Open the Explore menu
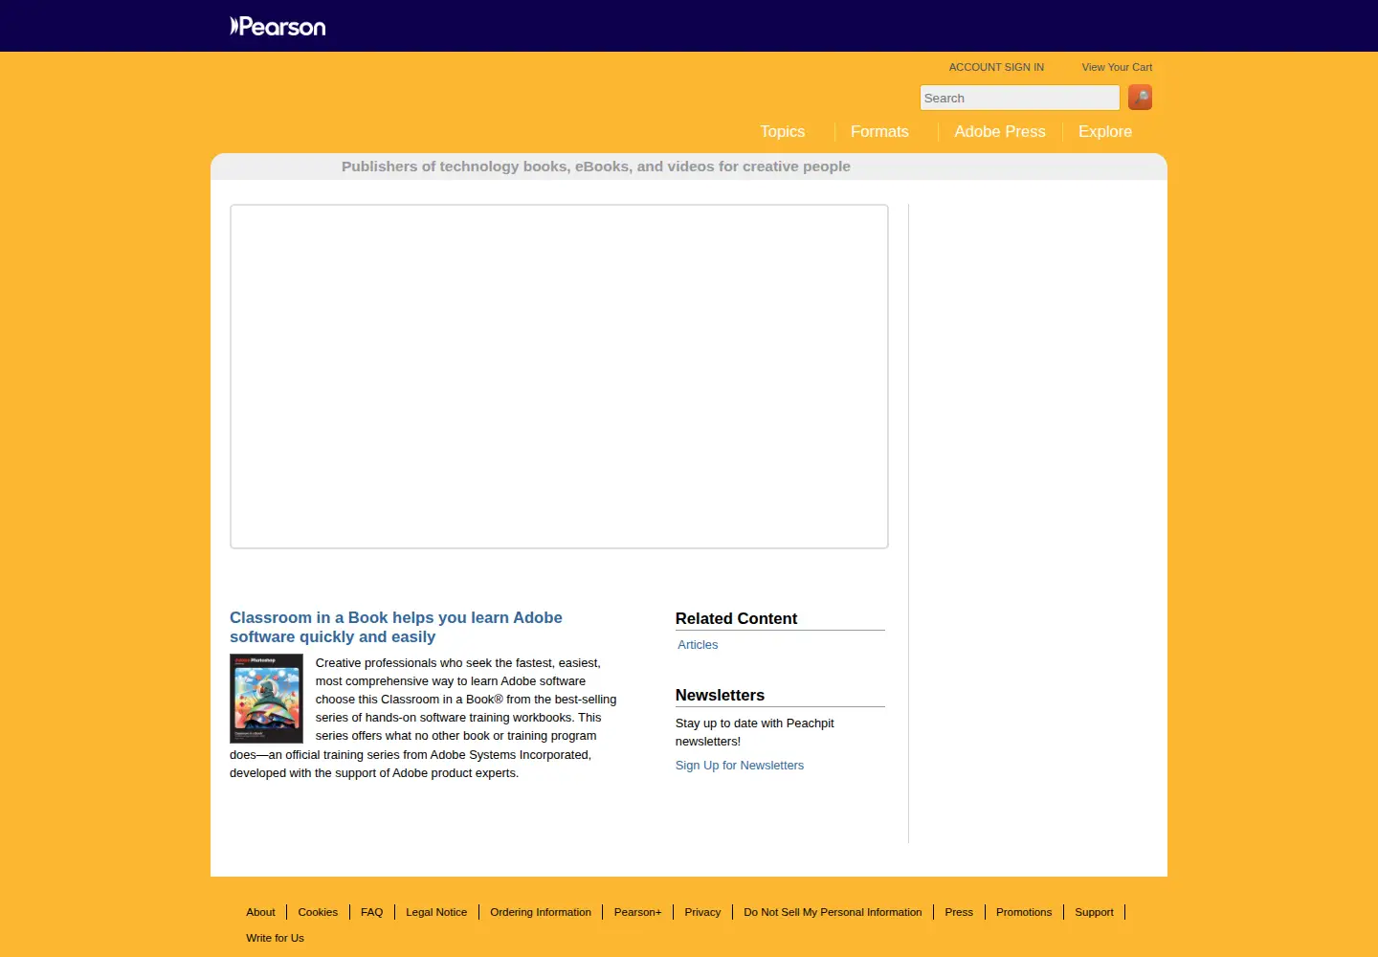 coord(1105,132)
